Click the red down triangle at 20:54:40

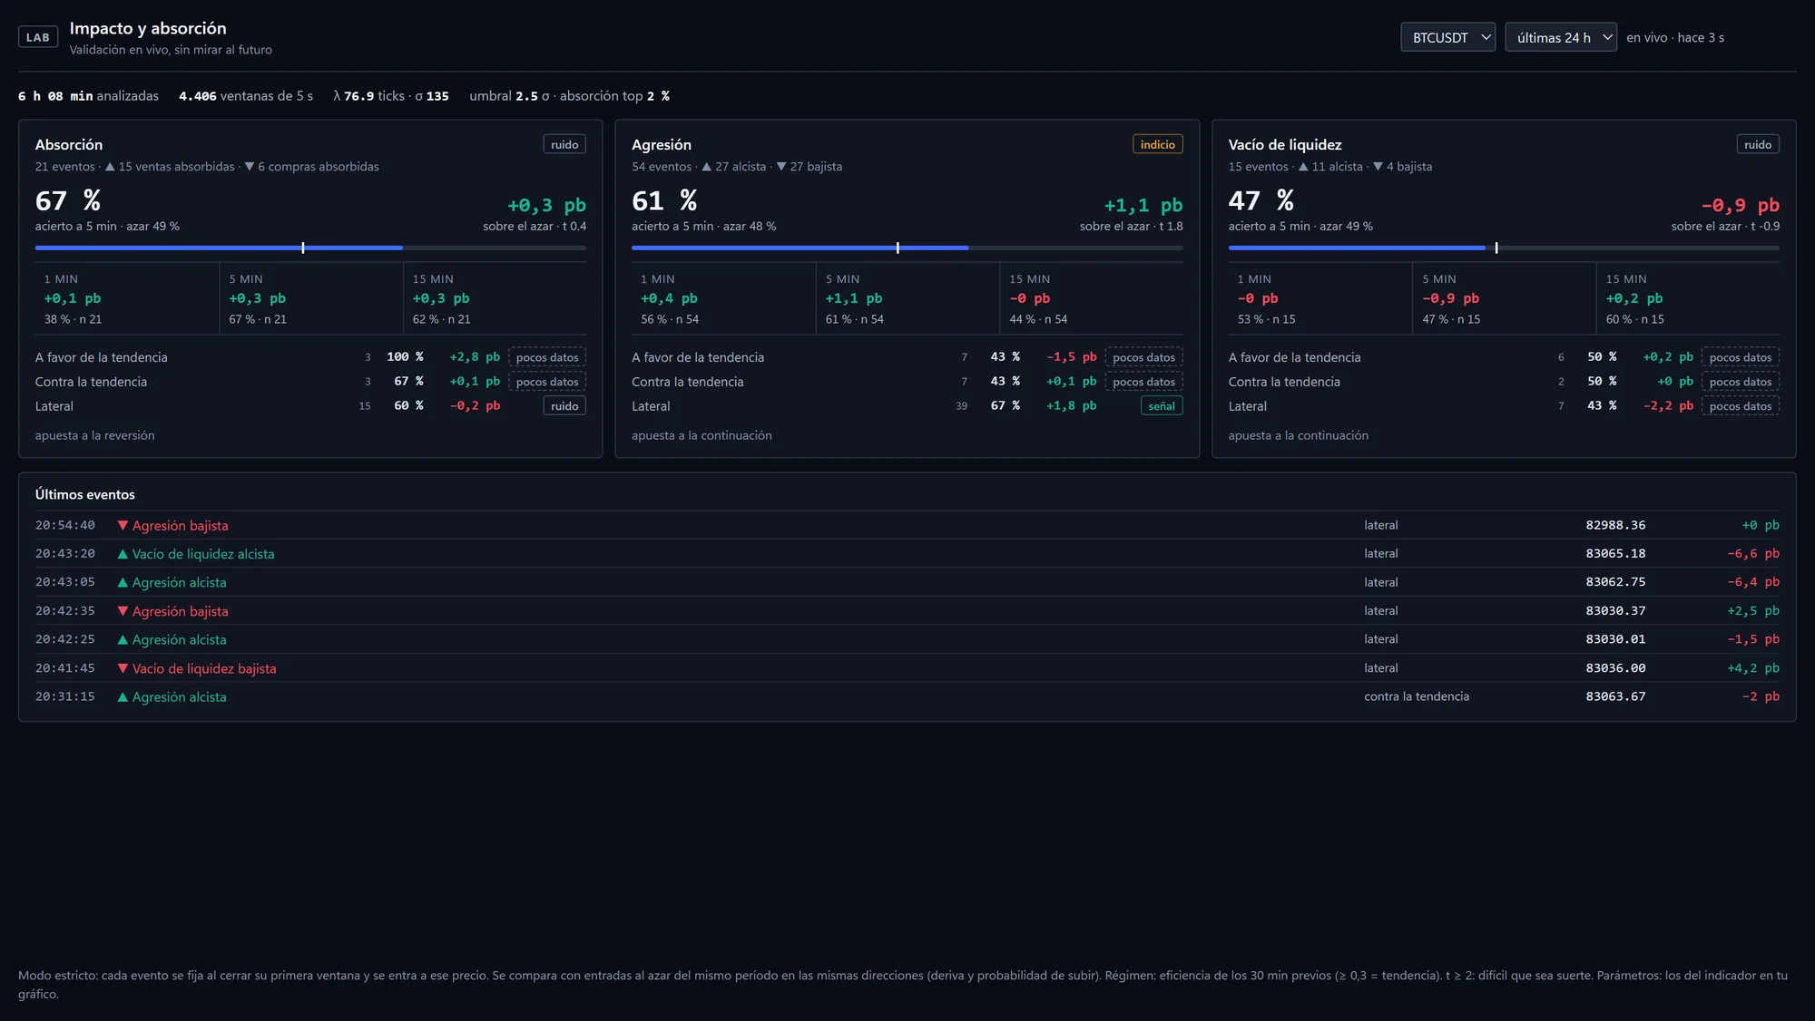click(123, 525)
